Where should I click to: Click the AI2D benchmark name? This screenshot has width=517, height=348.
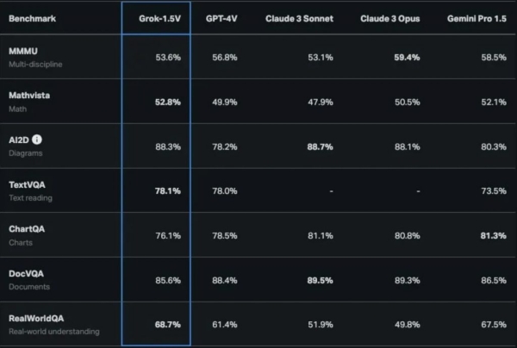point(19,140)
